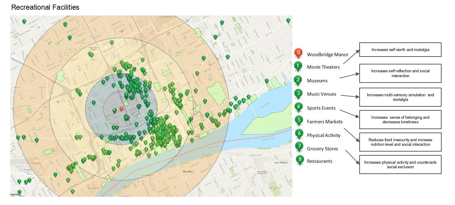Screen dimensions: 455x205
Task: Click the Woodbridge Manor legend label
Action: pos(327,55)
